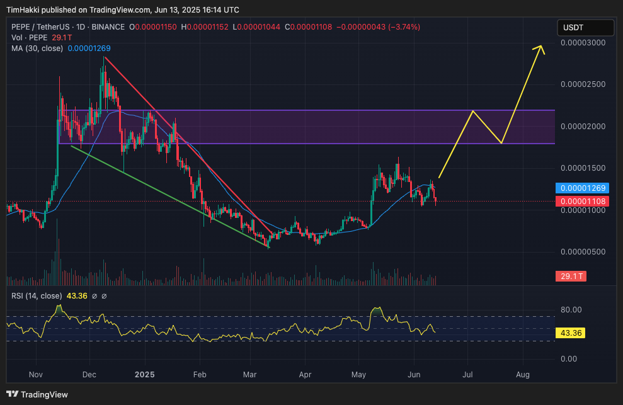Click the 0.00002500 price scale label

pos(583,84)
